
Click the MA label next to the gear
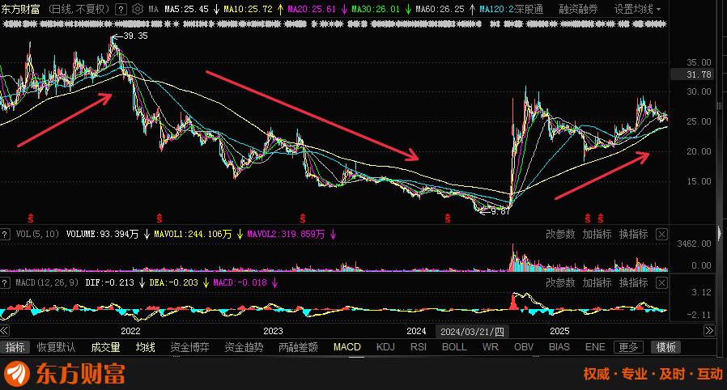click(x=154, y=9)
